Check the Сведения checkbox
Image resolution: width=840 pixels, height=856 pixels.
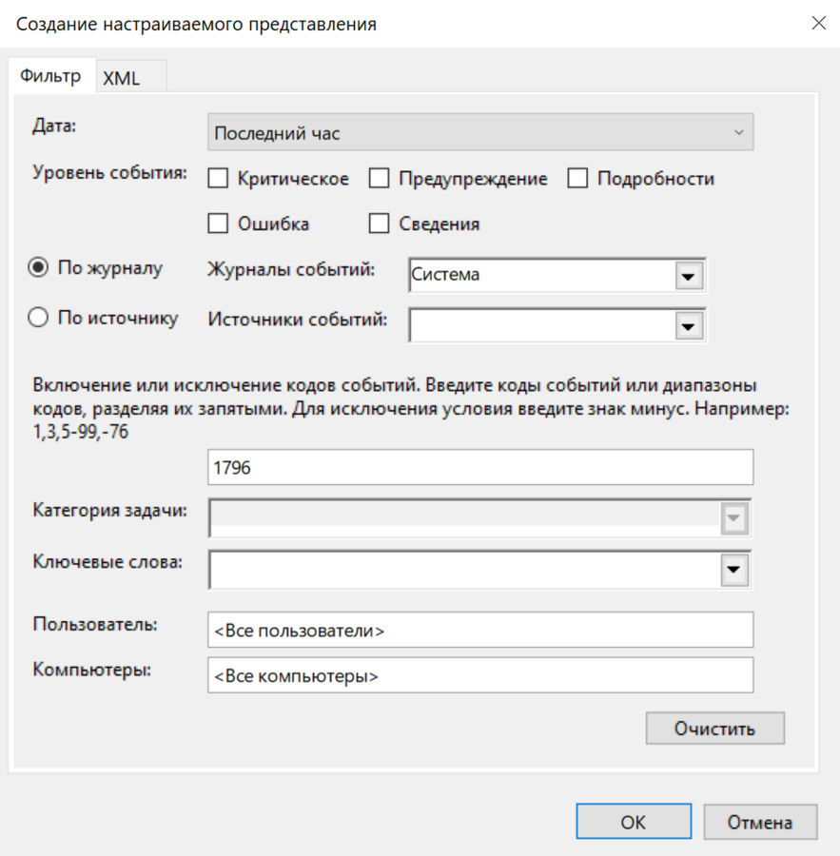tap(380, 224)
